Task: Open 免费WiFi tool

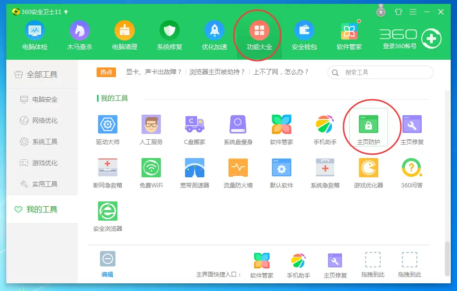Action: click(x=151, y=173)
